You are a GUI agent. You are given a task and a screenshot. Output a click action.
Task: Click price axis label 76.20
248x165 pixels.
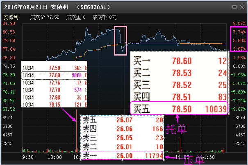point(9,58)
